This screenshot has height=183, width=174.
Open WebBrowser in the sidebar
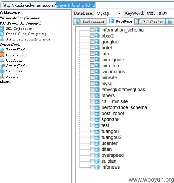tap(10, 13)
